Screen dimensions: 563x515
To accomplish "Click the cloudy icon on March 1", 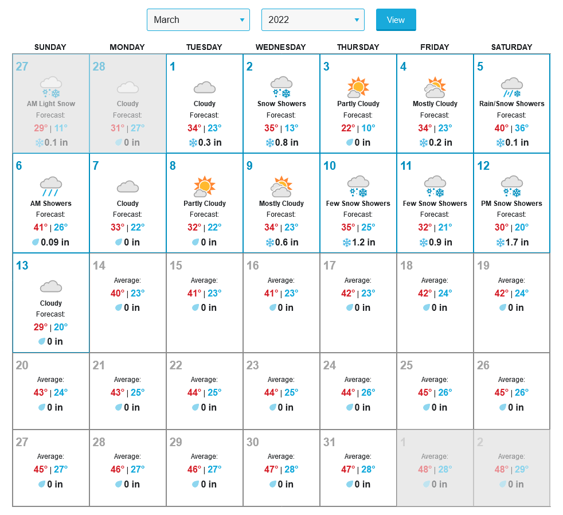I will point(205,87).
